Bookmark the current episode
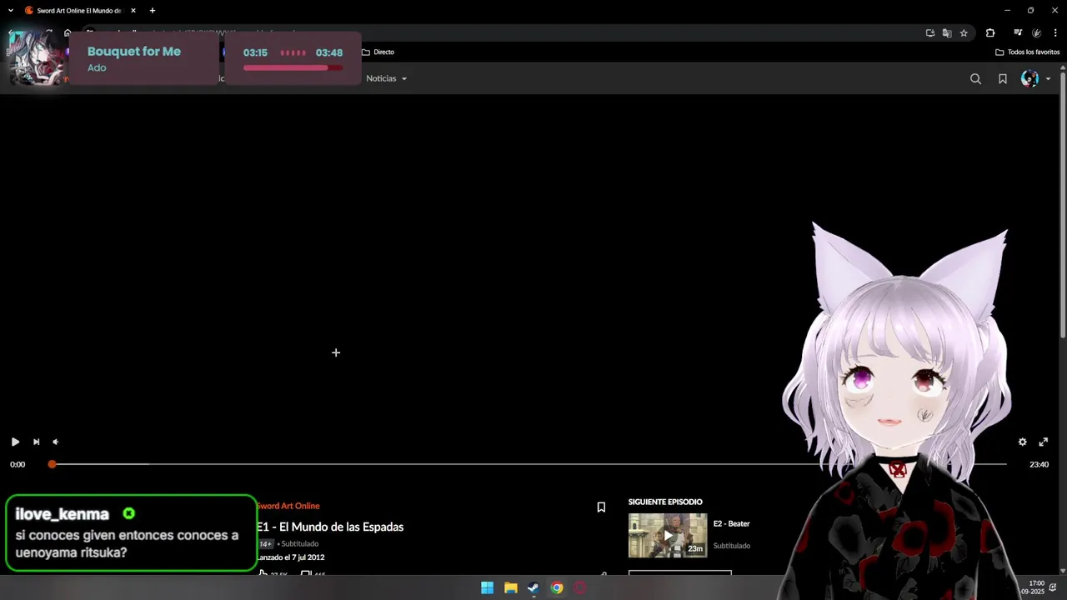The width and height of the screenshot is (1067, 600). (601, 507)
